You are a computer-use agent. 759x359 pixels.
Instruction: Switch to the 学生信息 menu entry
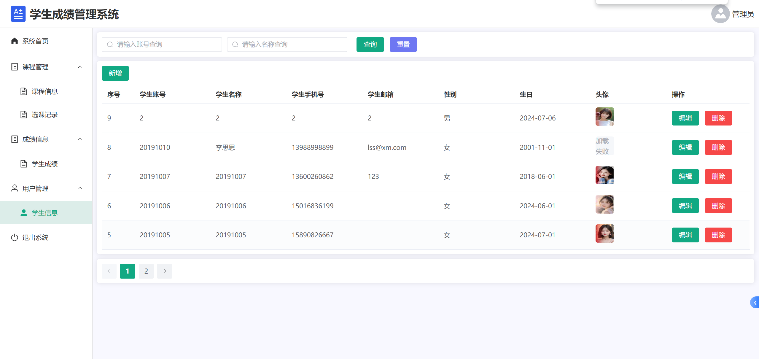tap(44, 212)
